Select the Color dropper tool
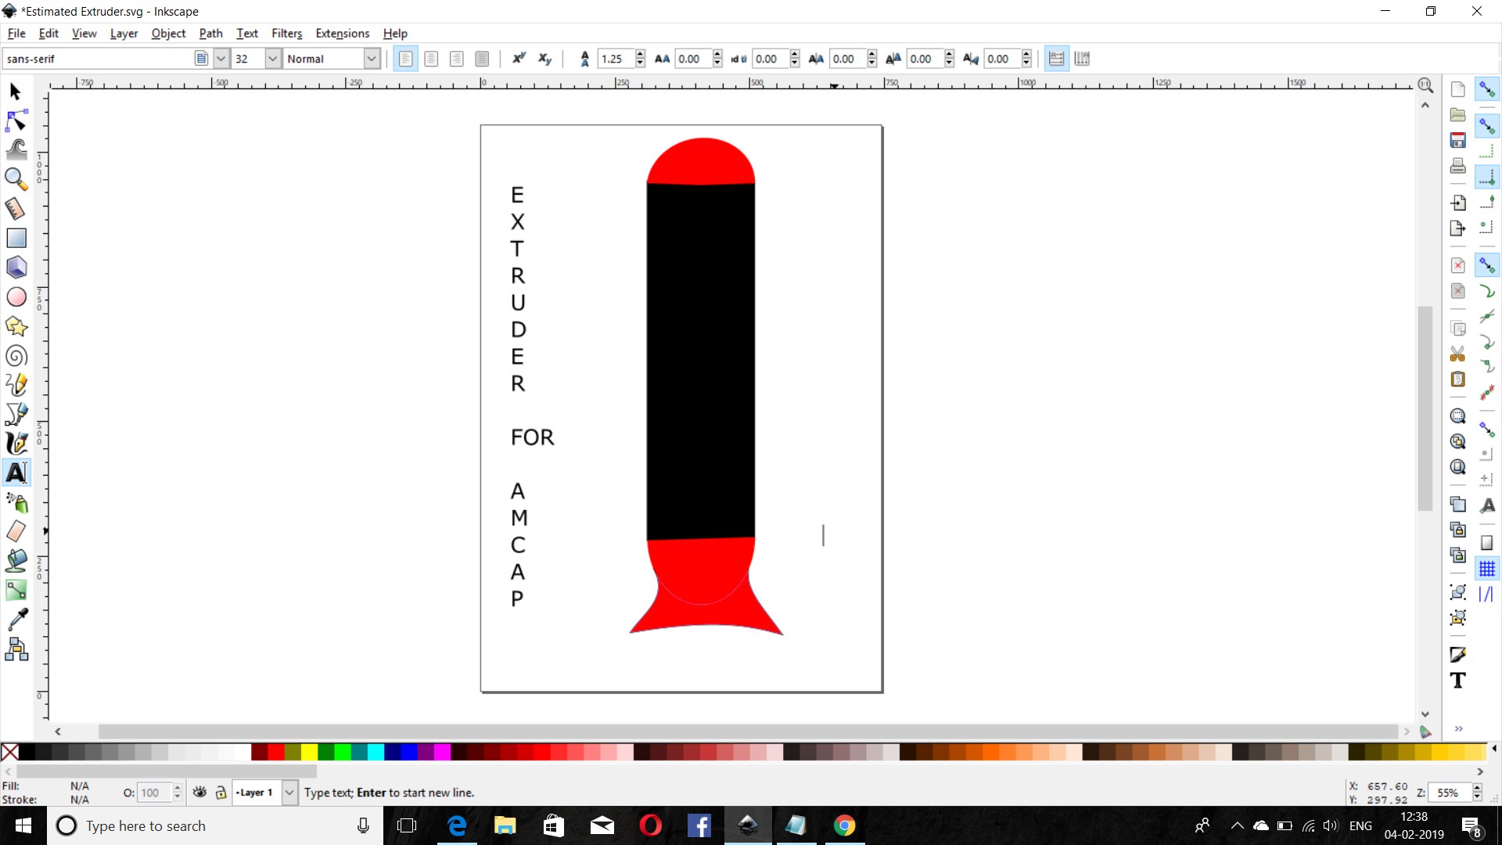 tap(17, 619)
